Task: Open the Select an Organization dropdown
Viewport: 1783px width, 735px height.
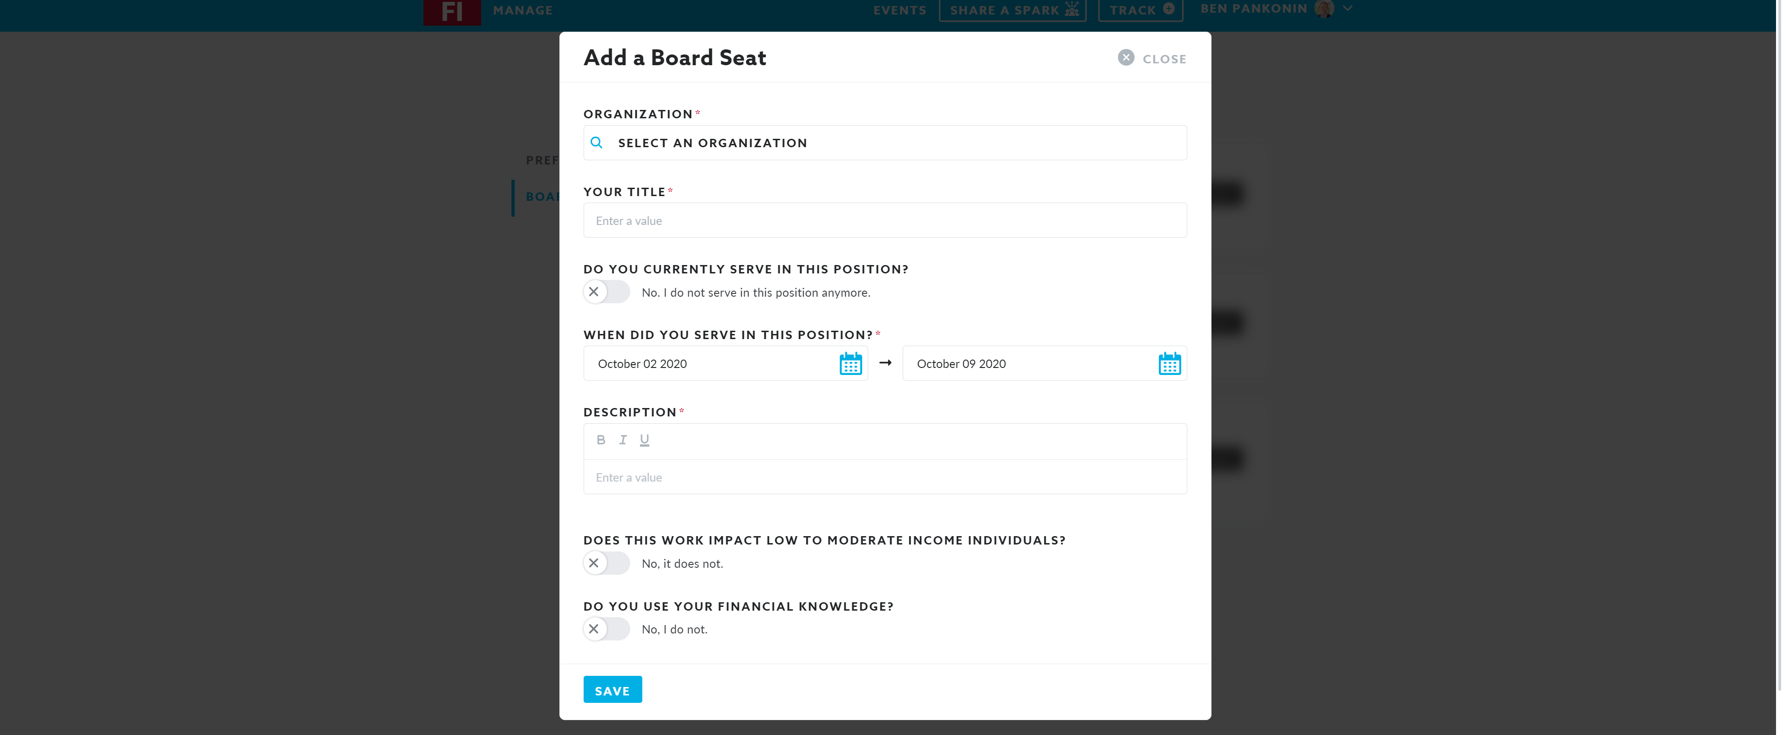Action: [x=885, y=143]
